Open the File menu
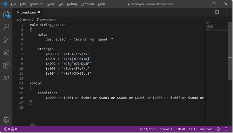 click(13, 4)
